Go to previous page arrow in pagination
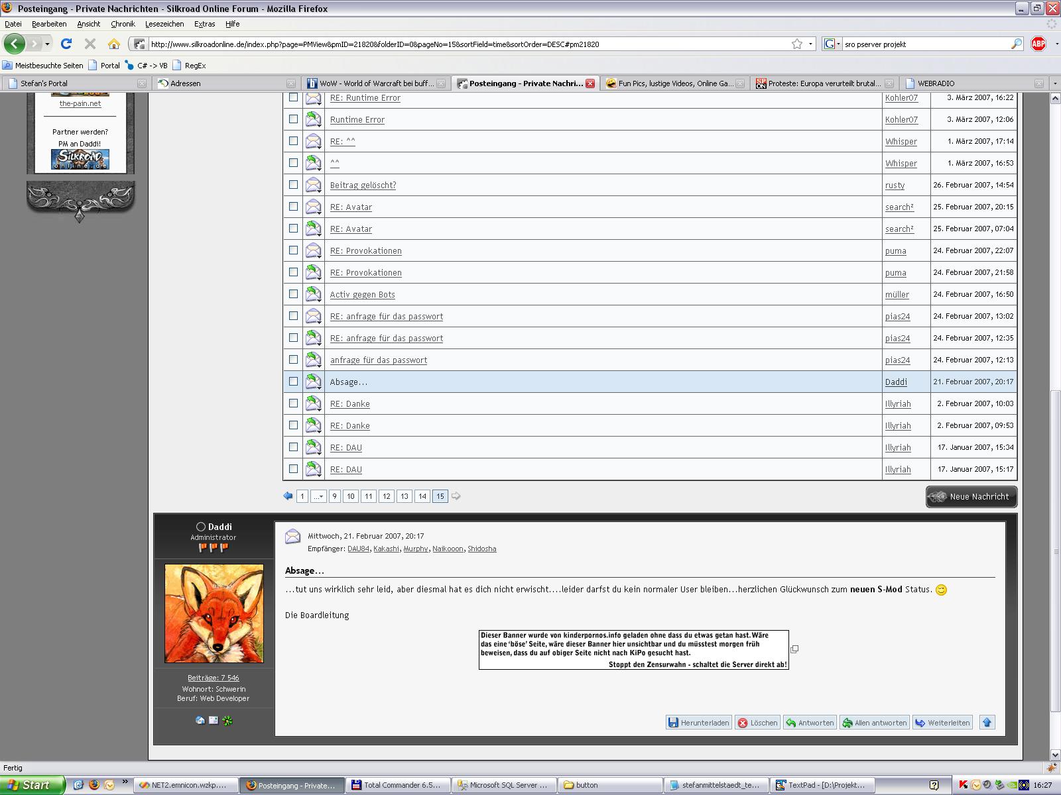 [x=288, y=496]
